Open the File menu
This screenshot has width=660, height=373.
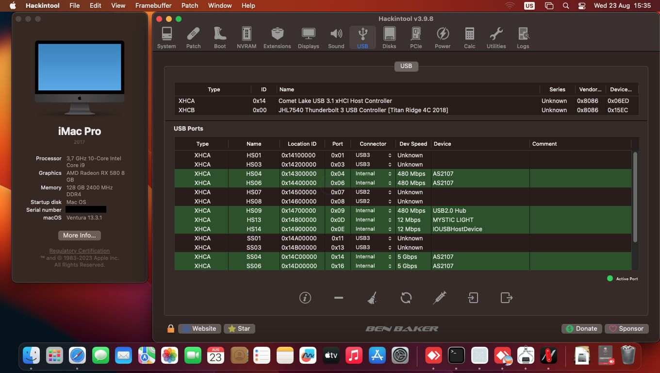(x=74, y=5)
